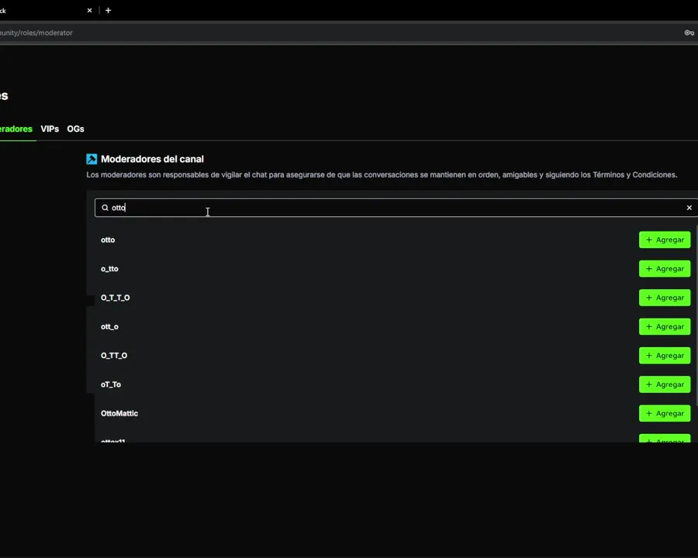Click the results list scrollbar

tap(696, 316)
